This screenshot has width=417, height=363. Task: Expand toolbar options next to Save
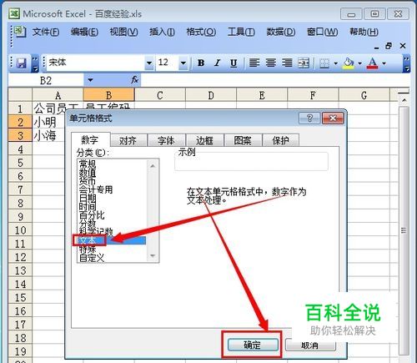click(x=35, y=63)
